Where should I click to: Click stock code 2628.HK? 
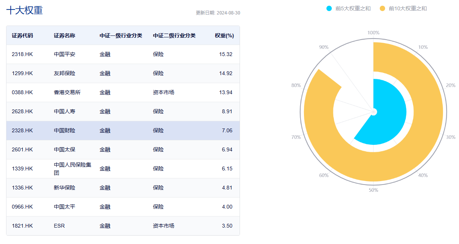22,111
